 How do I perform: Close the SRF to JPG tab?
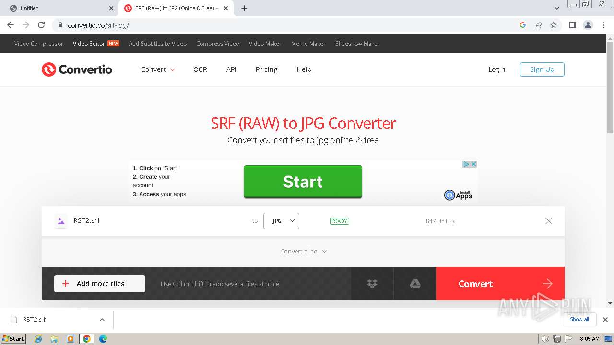pos(226,8)
